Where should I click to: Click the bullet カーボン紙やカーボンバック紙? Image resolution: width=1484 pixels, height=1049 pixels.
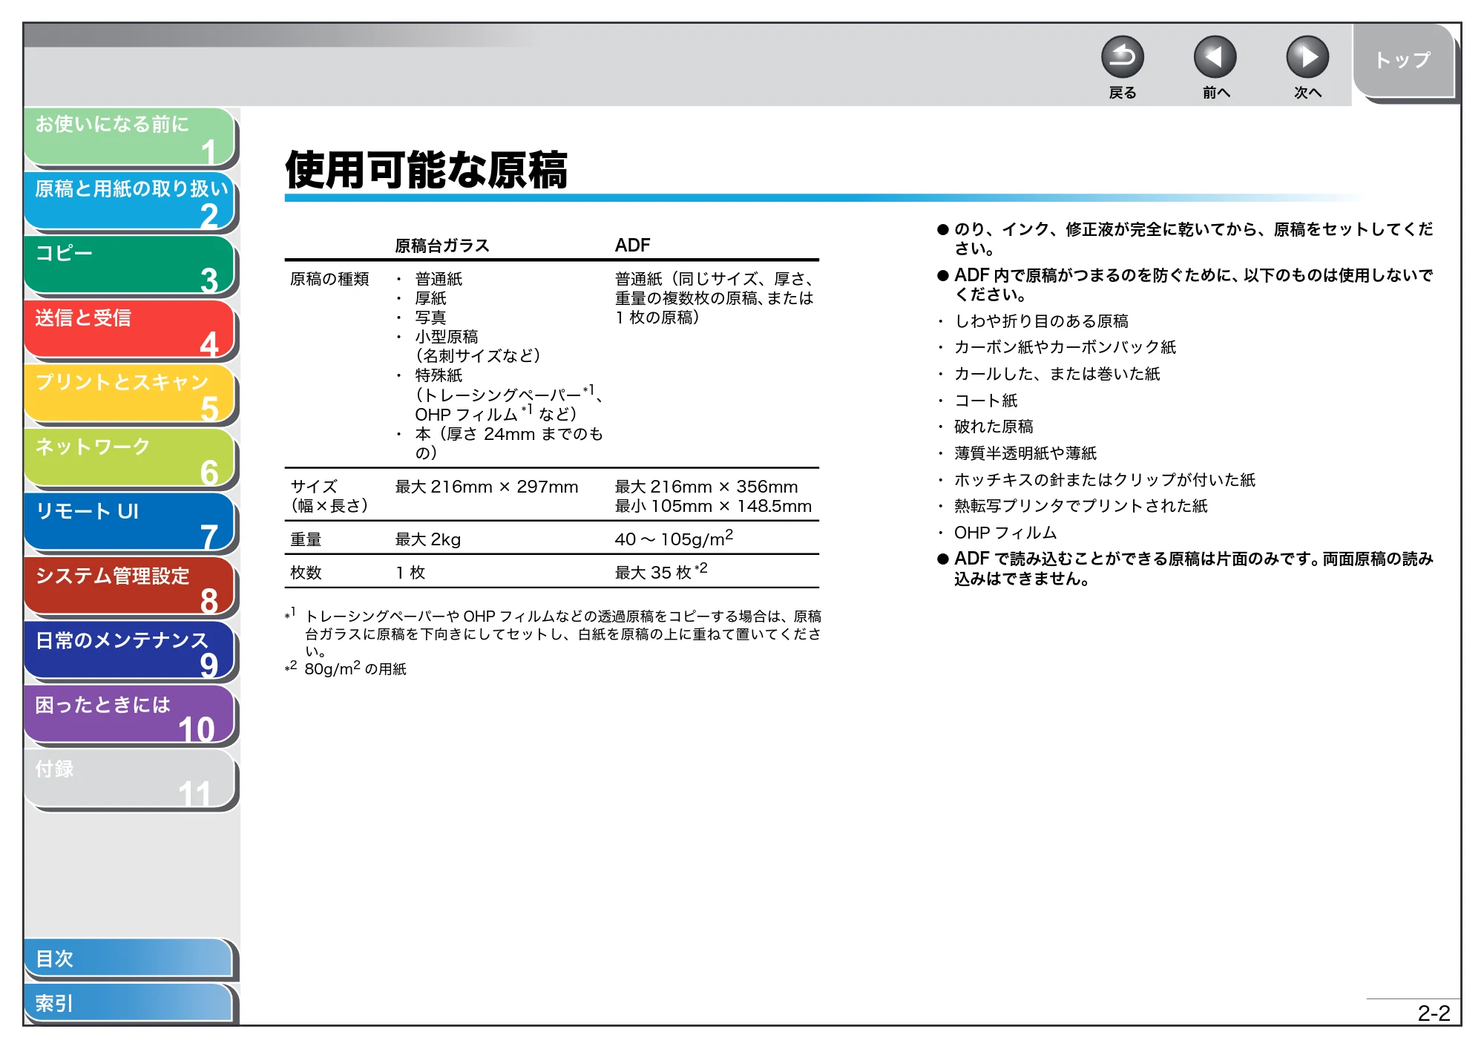[x=1065, y=347]
